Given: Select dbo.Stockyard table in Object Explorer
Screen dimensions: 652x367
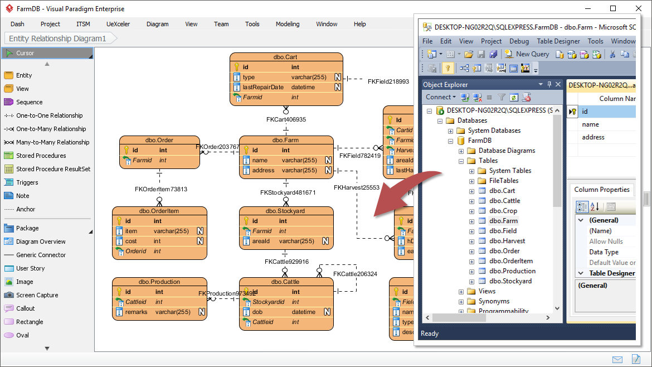Looking at the screenshot, I should [x=510, y=281].
